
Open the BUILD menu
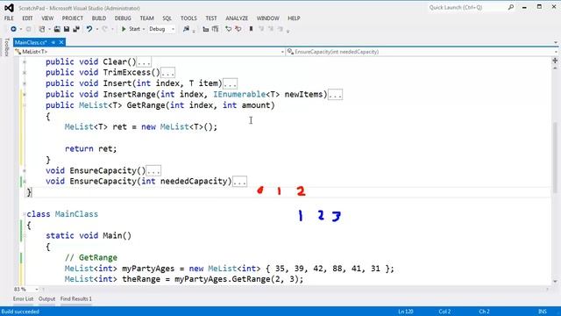pos(99,18)
